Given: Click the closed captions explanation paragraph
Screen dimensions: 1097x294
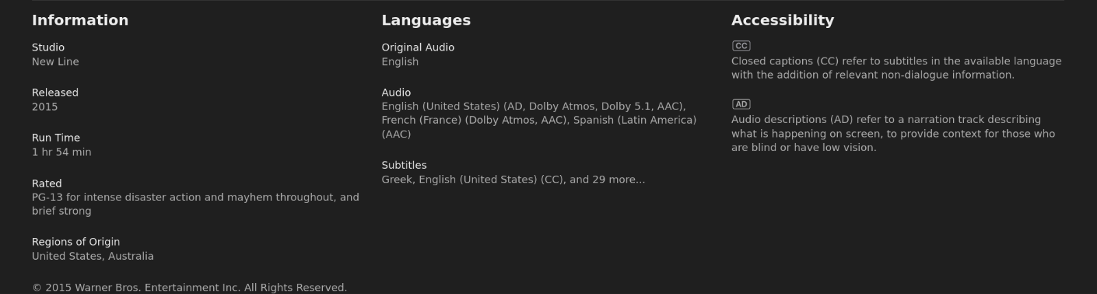Looking at the screenshot, I should click(896, 68).
